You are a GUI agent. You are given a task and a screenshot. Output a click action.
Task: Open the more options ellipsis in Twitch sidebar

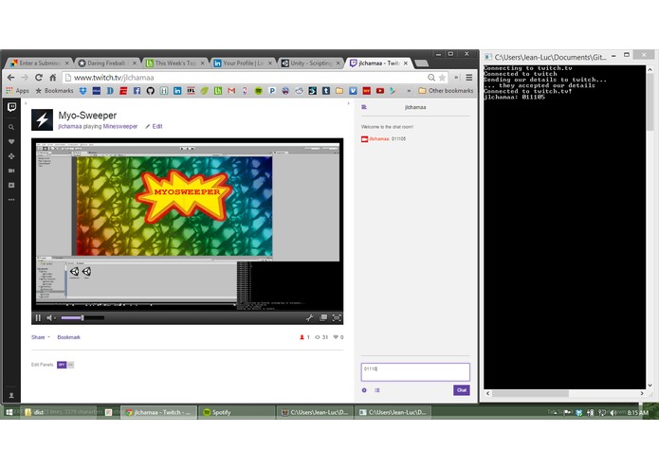coord(11,200)
